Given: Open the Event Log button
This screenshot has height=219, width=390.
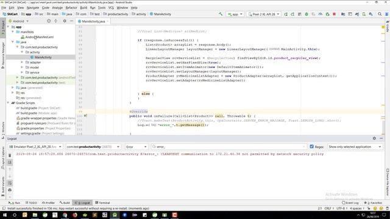Looking at the screenshot, I should [x=350, y=203].
